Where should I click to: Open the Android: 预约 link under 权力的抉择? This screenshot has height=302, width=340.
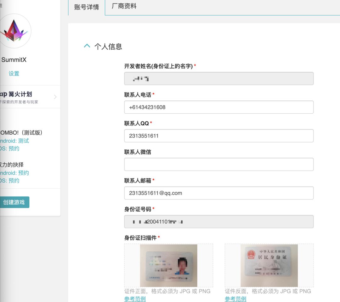click(x=14, y=173)
